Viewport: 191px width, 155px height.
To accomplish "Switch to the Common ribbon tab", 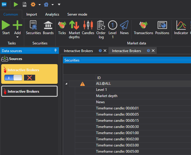I will point(11,14).
